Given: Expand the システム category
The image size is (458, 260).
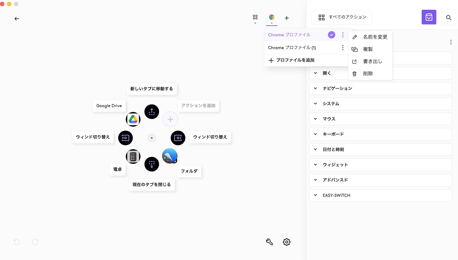Looking at the screenshot, I should pos(380,104).
